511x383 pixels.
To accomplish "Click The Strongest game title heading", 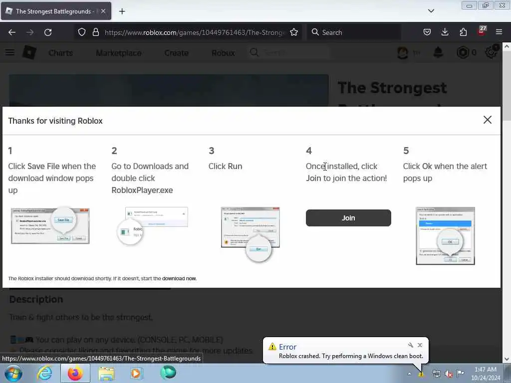I will tap(392, 88).
